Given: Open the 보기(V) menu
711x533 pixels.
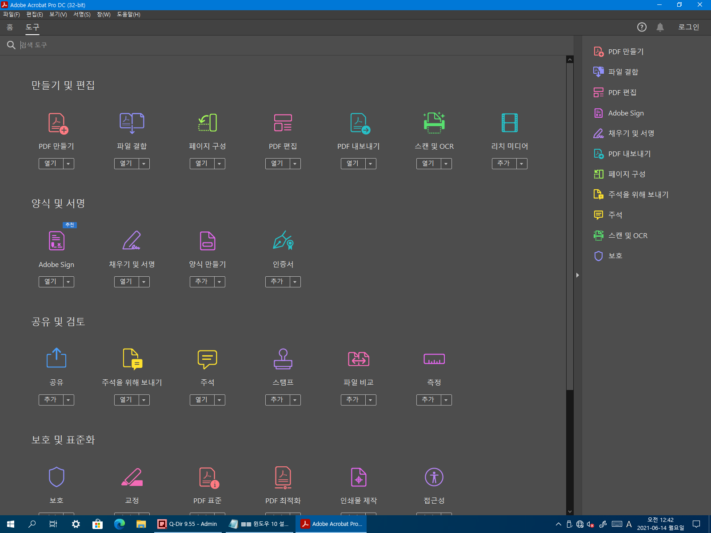Looking at the screenshot, I should (x=58, y=14).
